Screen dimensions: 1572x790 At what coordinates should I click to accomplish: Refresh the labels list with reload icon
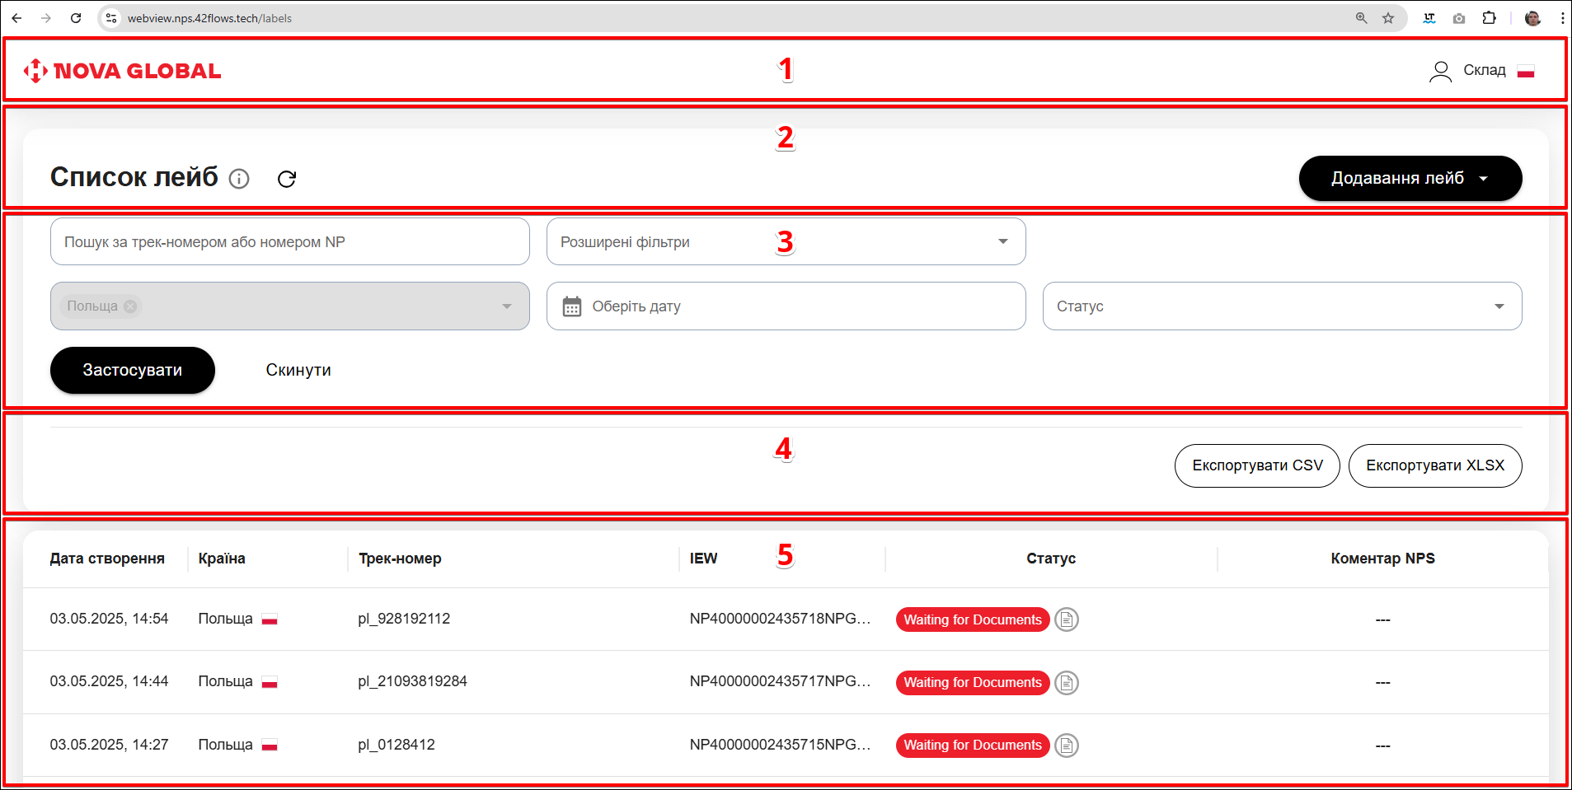[287, 179]
